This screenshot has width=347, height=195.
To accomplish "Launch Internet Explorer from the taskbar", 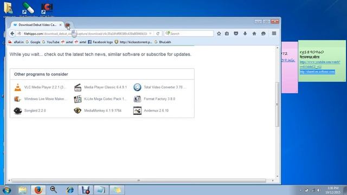I will coord(70,190).
